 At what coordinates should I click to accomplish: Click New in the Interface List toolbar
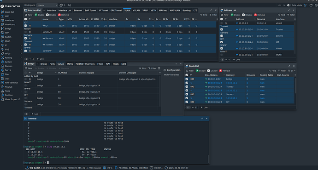(x=29, y=15)
